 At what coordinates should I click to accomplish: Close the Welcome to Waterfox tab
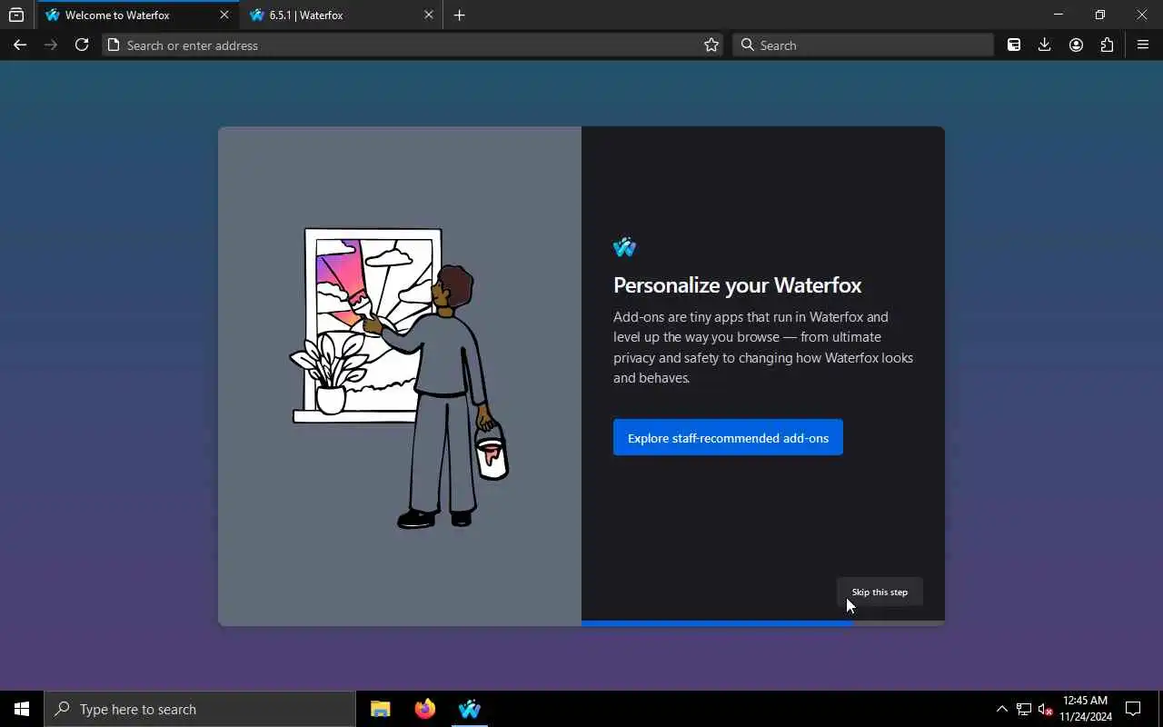pos(224,15)
